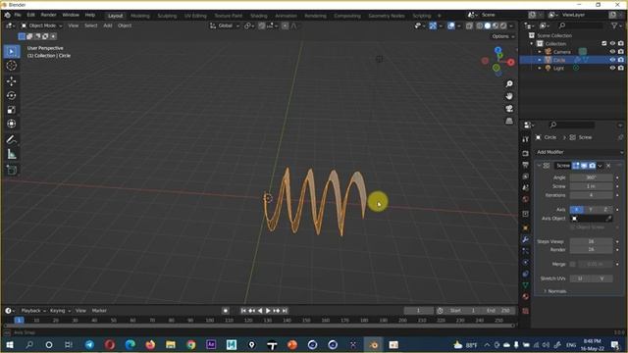Viewport: 628px width, 353px height.
Task: Select the Measure tool
Action: click(11, 154)
